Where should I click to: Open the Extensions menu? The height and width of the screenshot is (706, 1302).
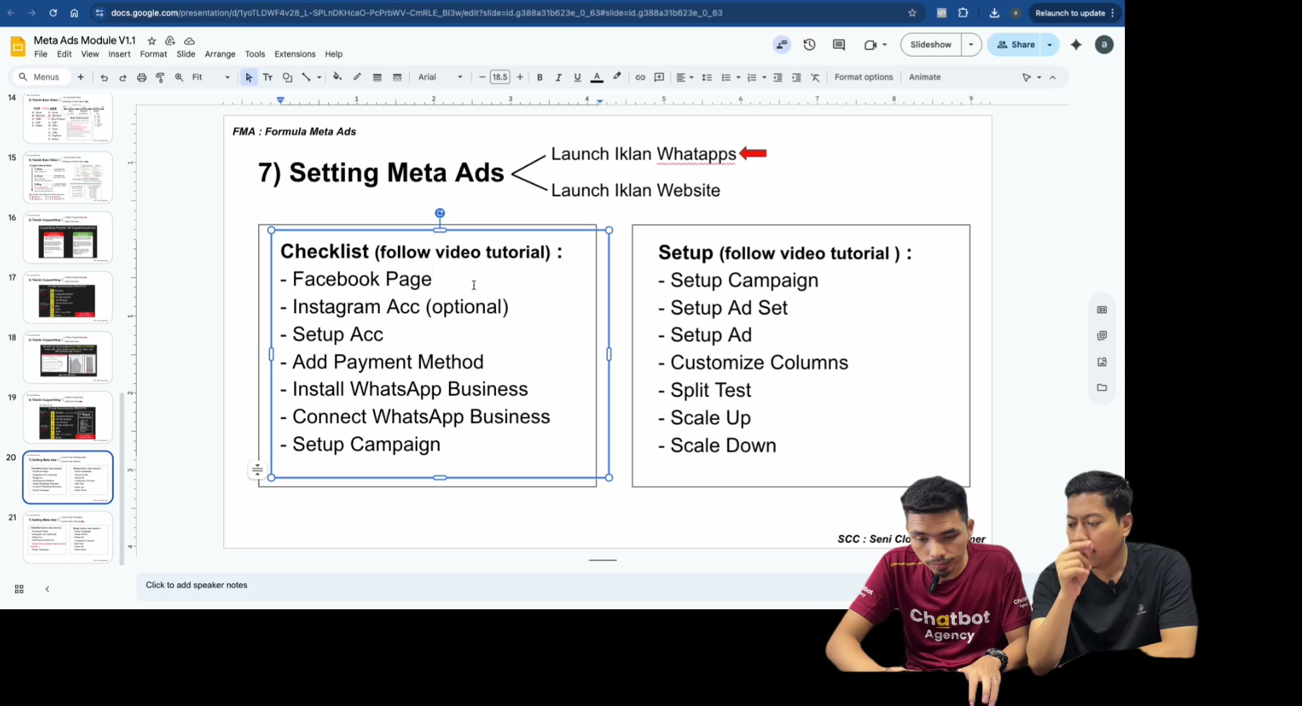295,54
